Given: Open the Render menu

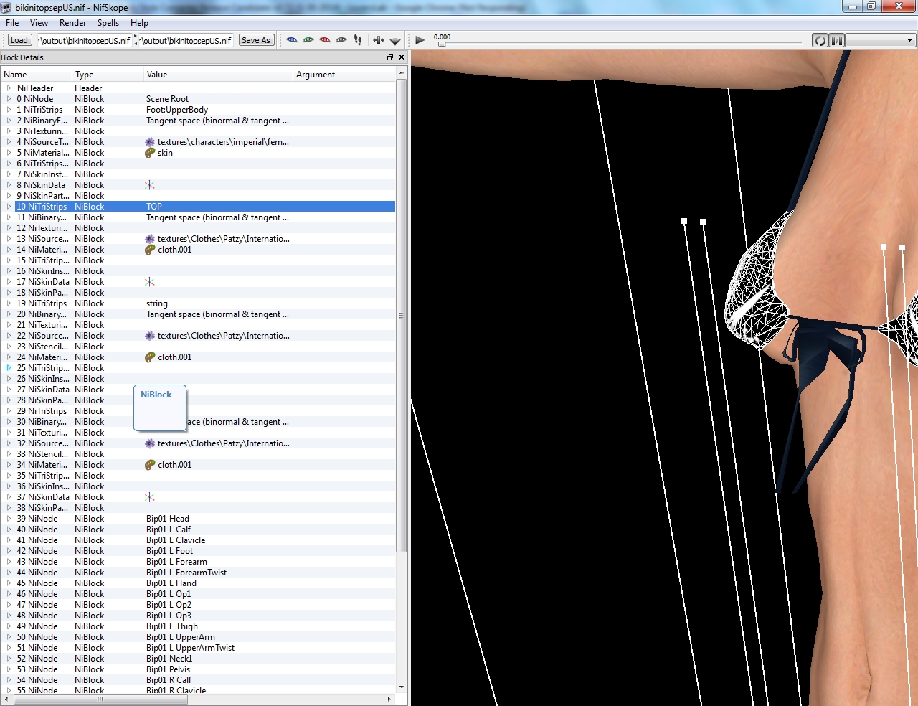Looking at the screenshot, I should (x=72, y=23).
